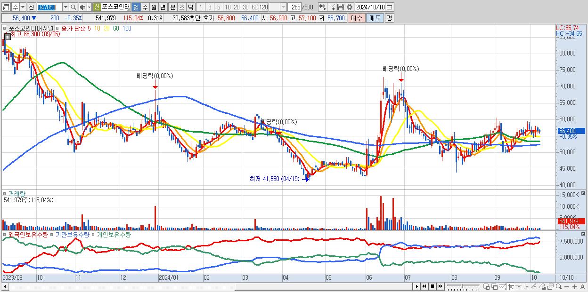This screenshot has width=588, height=292.
Task: Select the 120 interval button
Action: [x=263, y=7]
